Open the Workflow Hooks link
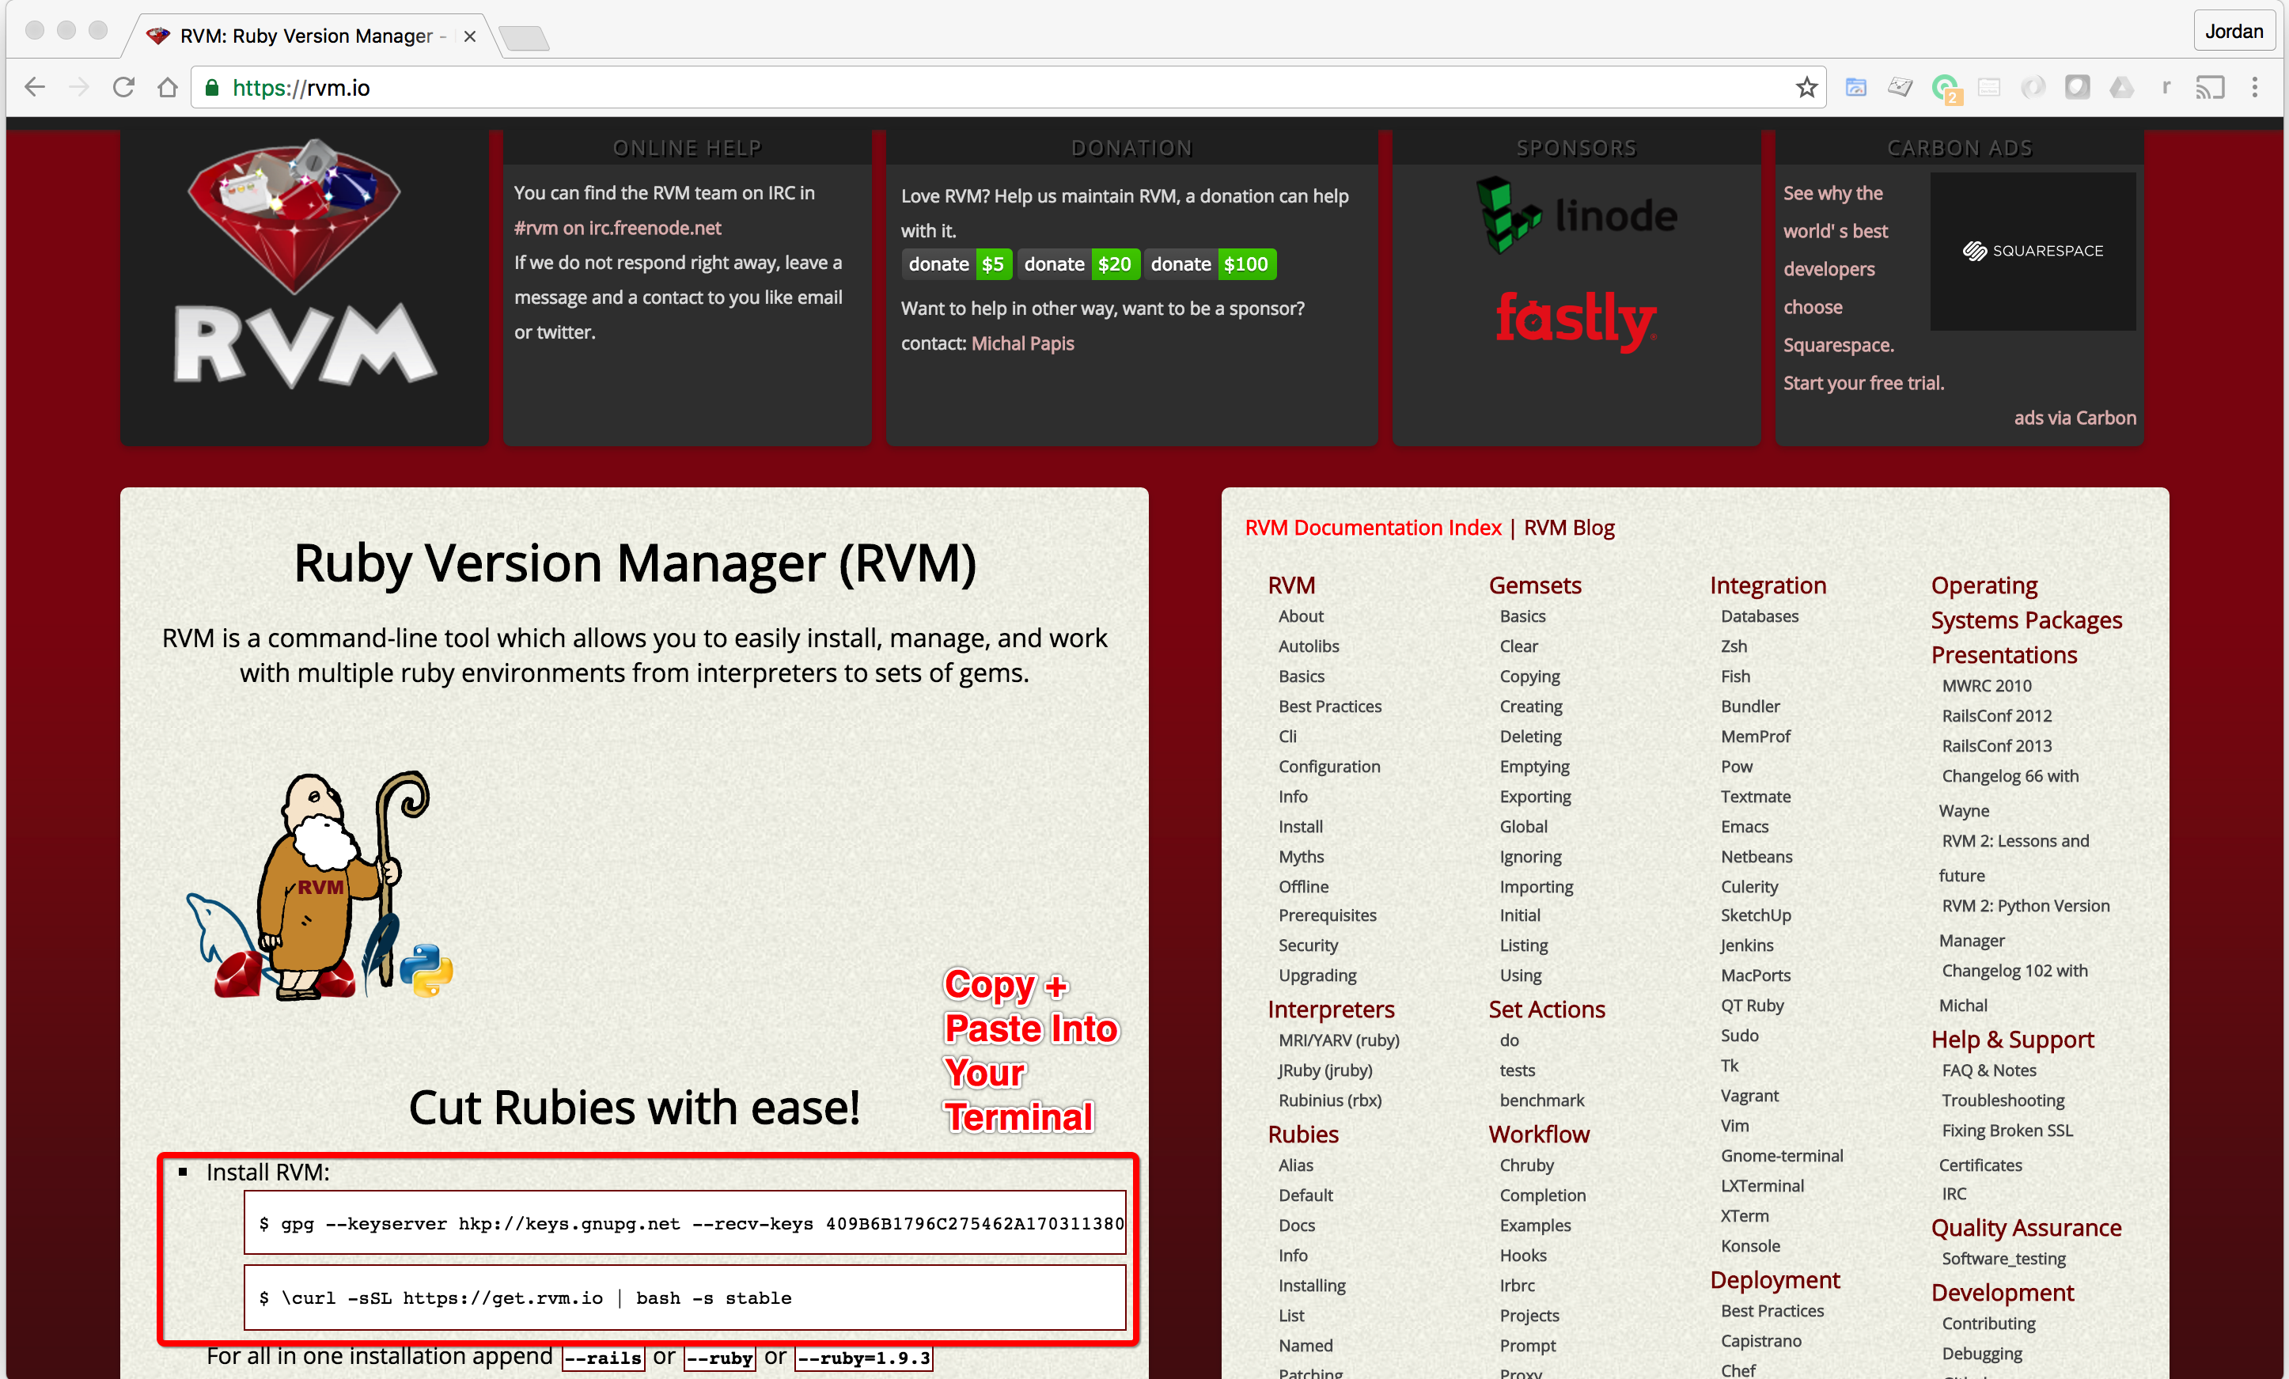Image resolution: width=2289 pixels, height=1379 pixels. [1522, 1255]
